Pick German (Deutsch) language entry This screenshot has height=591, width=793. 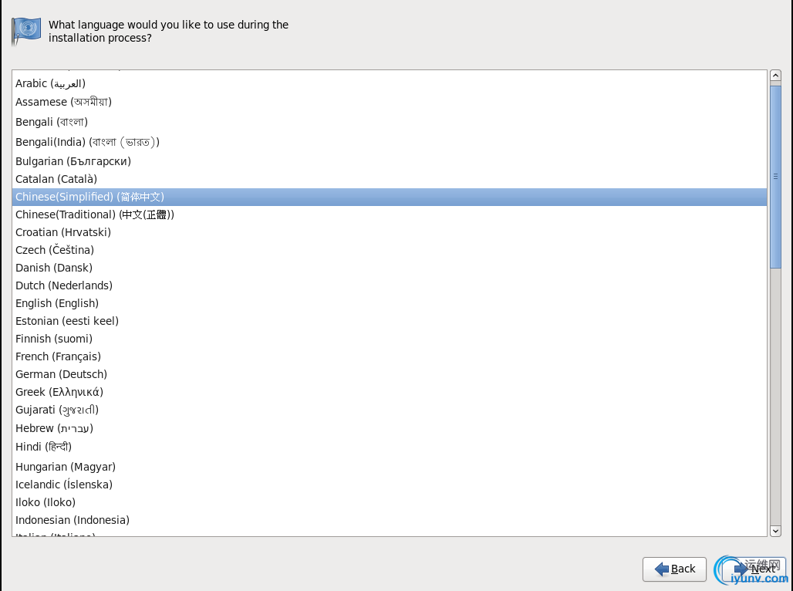[x=390, y=374]
